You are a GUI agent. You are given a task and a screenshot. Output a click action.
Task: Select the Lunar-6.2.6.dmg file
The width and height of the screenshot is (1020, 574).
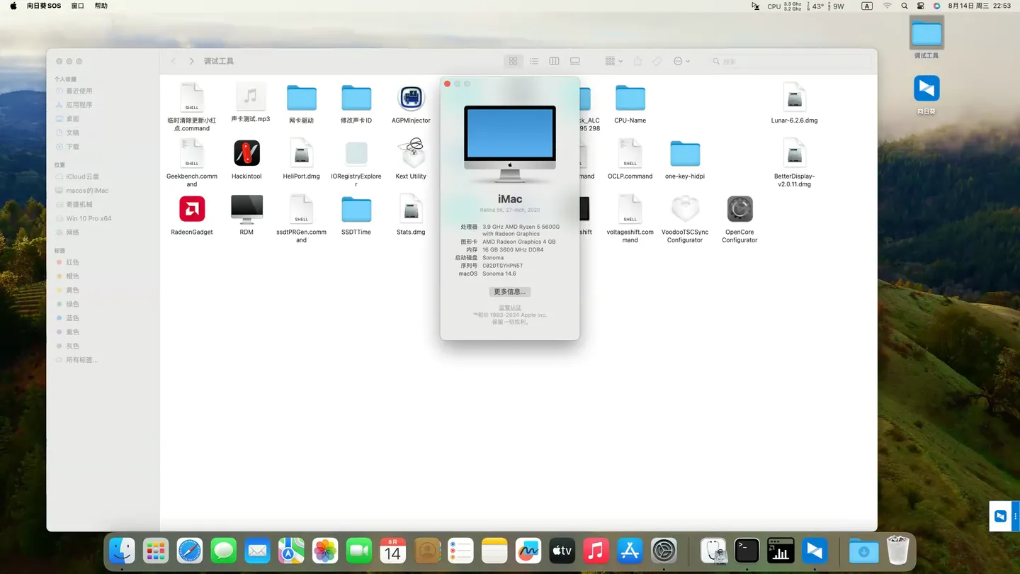click(794, 99)
